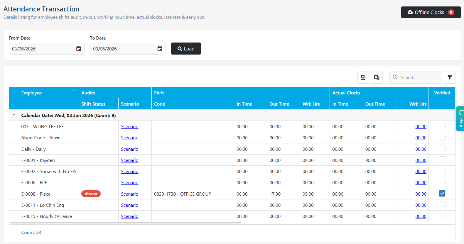
Task: Click the Scenario column header
Action: [135, 104]
